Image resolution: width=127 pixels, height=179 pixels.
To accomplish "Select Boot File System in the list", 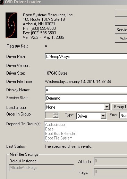I will click(x=59, y=138).
